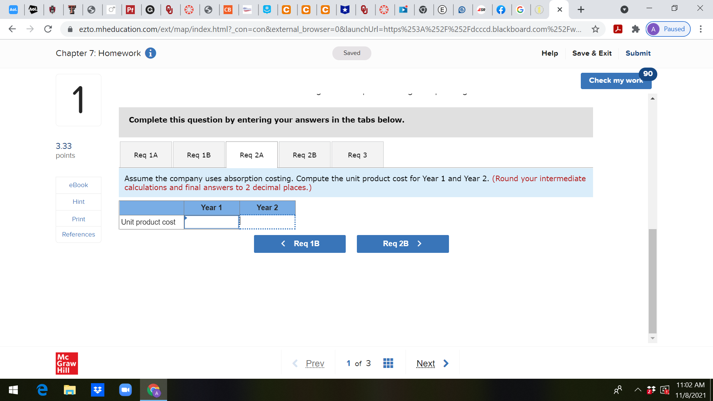Screen dimensions: 713x401
Task: Open the Chrome three-dot menu
Action: click(x=701, y=29)
